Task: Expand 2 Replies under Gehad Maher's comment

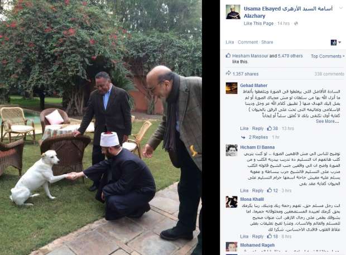Action: tap(258, 137)
